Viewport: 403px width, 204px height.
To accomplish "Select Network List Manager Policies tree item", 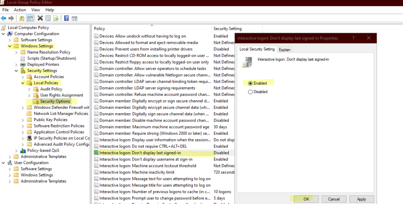I will (61, 114).
